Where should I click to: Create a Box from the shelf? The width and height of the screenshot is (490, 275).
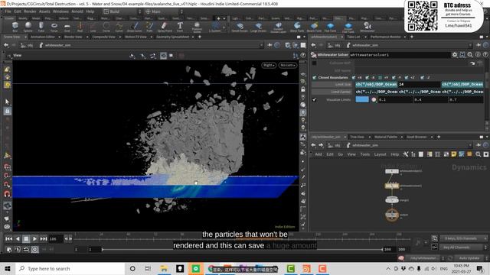point(15,27)
